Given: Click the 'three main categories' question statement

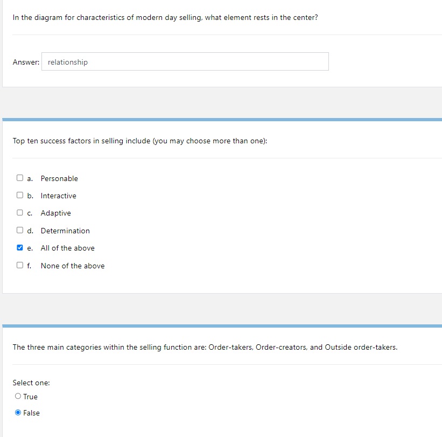Looking at the screenshot, I should 205,348.
